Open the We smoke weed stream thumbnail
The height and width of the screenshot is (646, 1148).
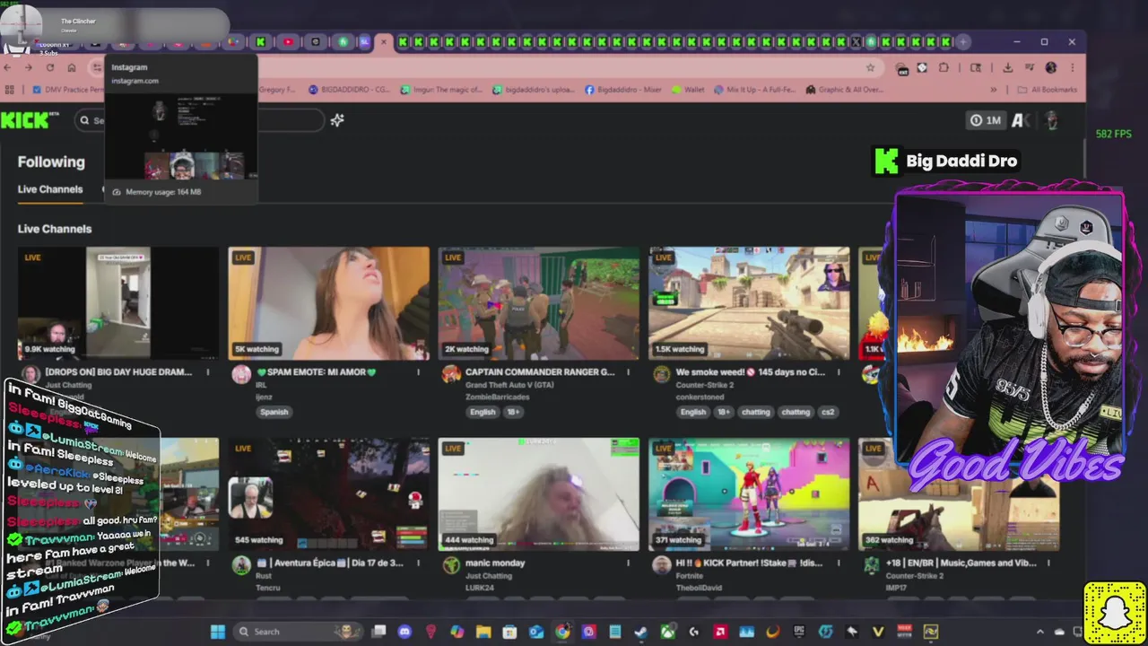pos(749,303)
